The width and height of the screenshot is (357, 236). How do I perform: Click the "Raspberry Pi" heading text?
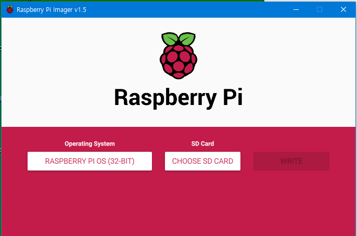point(178,98)
